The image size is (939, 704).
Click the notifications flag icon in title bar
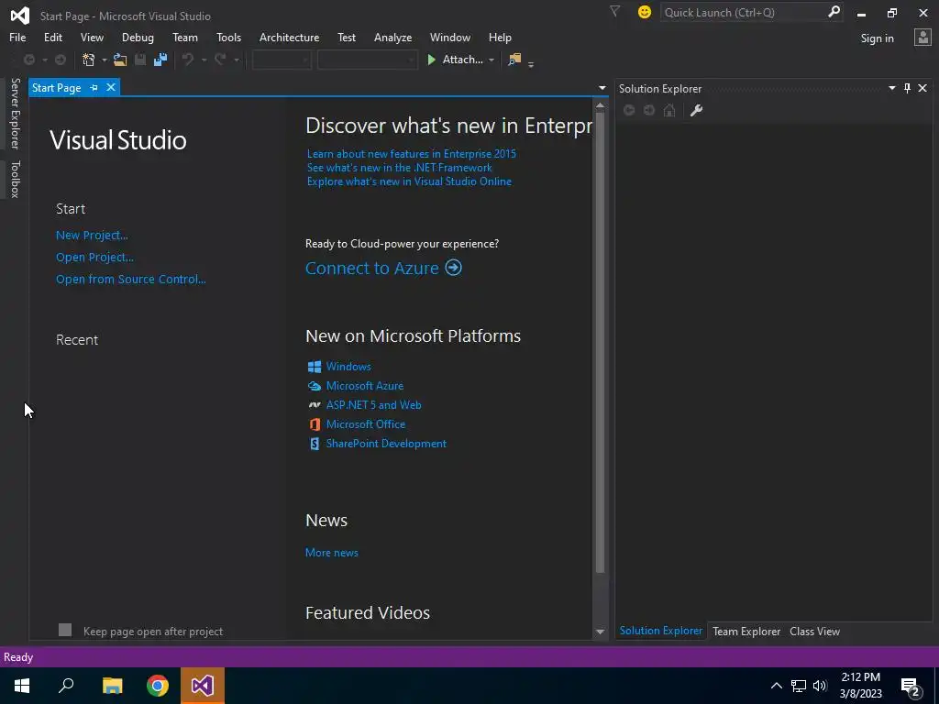click(614, 11)
